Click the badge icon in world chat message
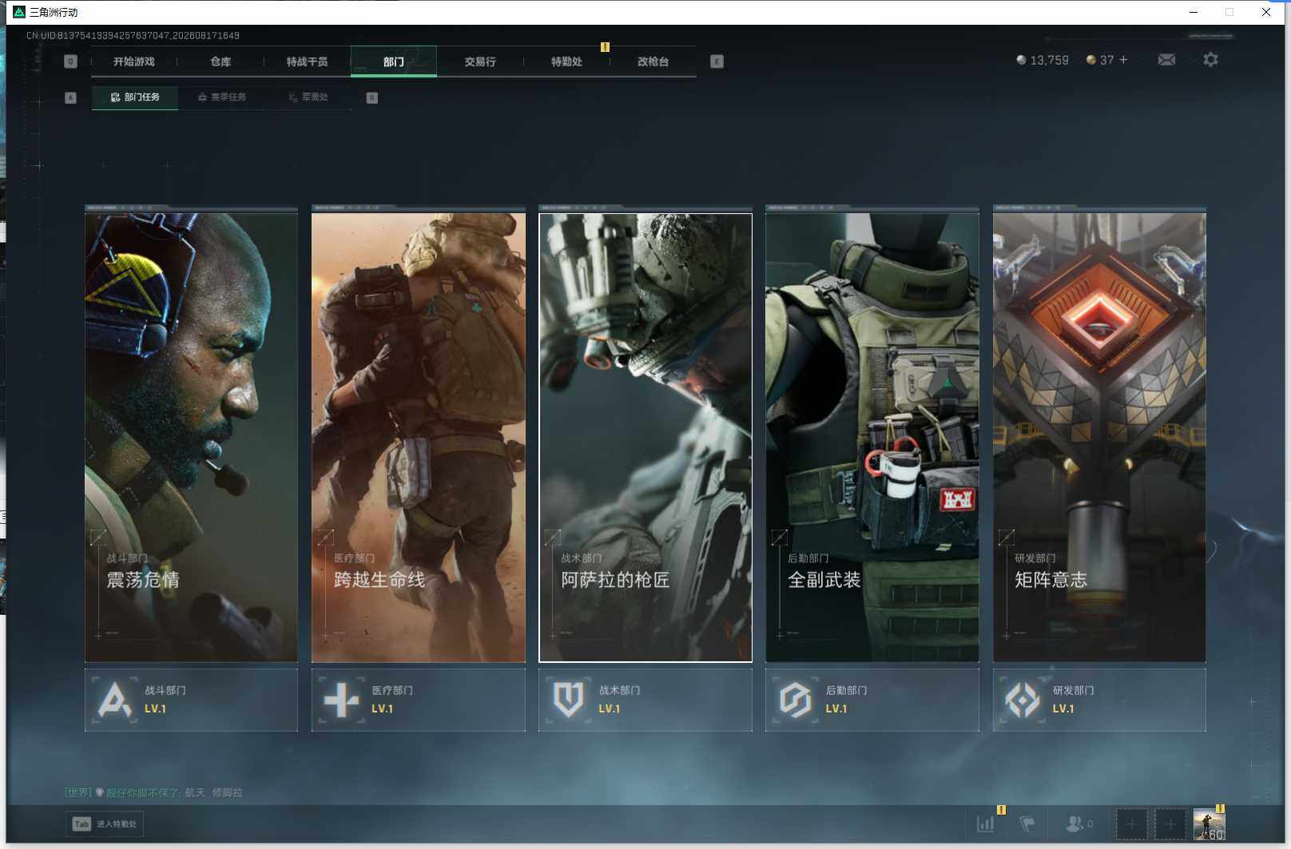 (100, 792)
